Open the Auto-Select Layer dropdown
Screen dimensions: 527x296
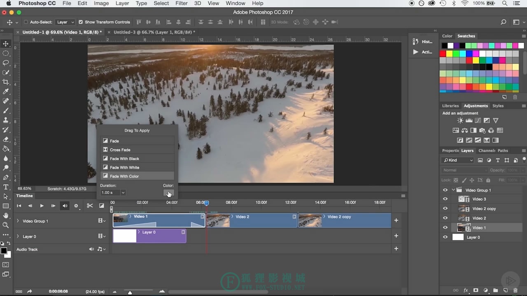pos(65,22)
